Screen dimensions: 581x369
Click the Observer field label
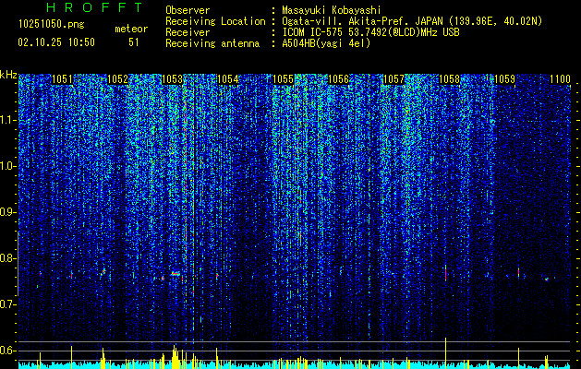[x=188, y=10]
